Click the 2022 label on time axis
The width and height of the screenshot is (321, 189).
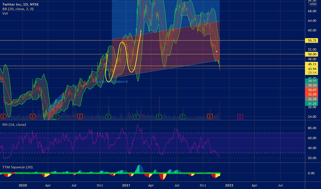(229, 185)
